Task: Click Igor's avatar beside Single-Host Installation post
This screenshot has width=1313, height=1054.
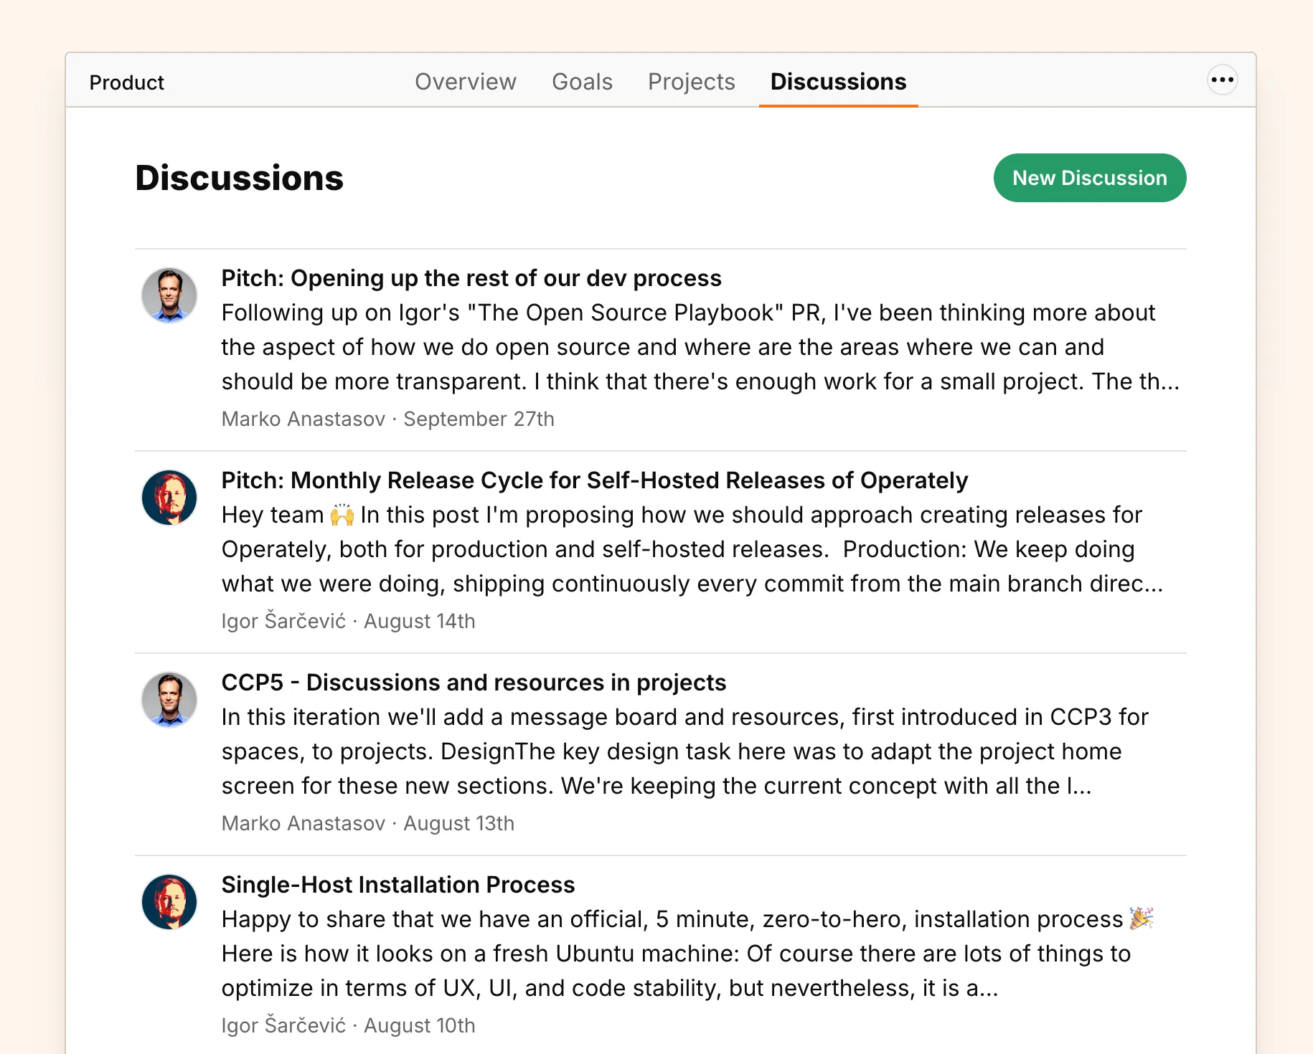Action: click(169, 902)
